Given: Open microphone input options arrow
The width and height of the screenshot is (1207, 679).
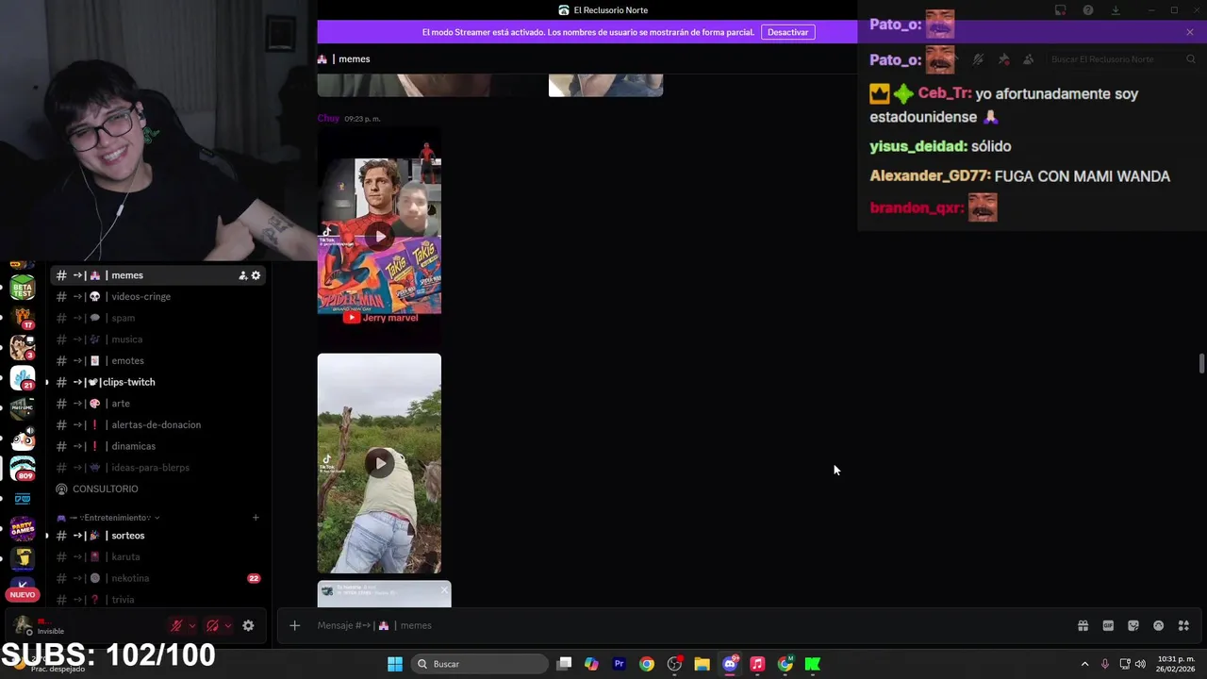Looking at the screenshot, I should click(x=192, y=625).
